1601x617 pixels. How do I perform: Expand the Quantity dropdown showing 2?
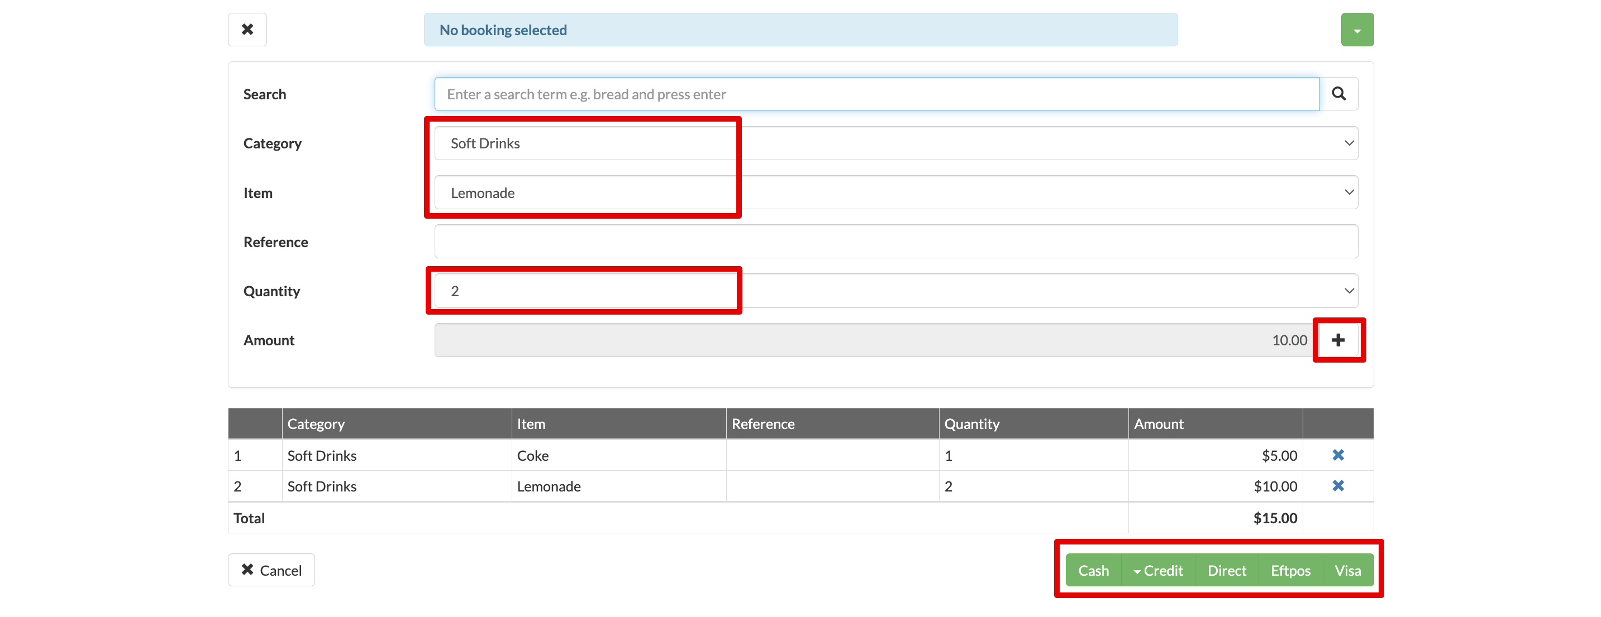tap(895, 291)
